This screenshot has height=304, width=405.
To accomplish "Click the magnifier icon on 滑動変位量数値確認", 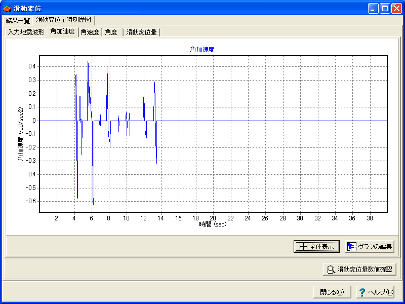I will tap(331, 270).
